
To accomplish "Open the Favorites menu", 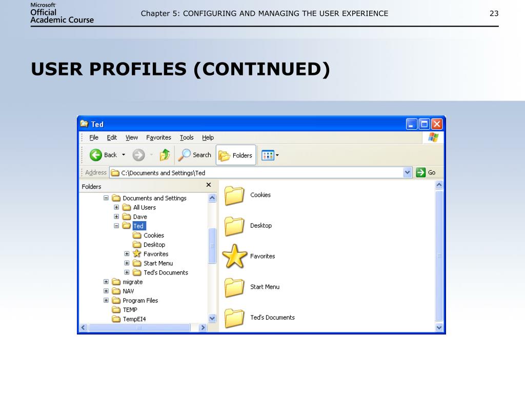I will coord(158,137).
